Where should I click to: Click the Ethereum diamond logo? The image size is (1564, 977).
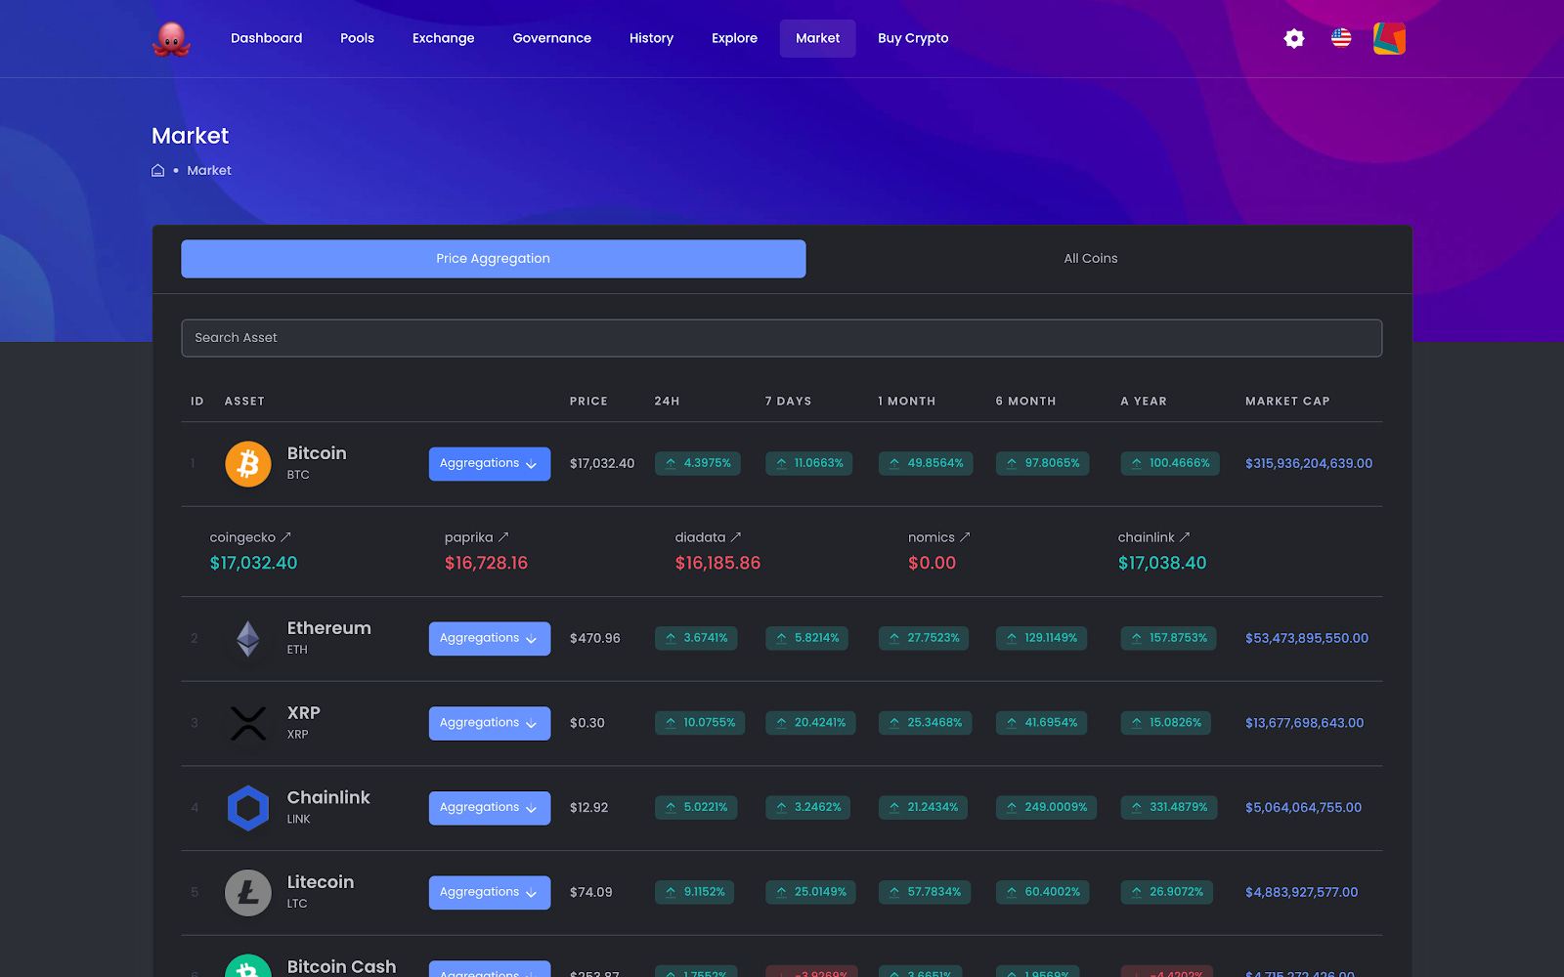click(248, 638)
